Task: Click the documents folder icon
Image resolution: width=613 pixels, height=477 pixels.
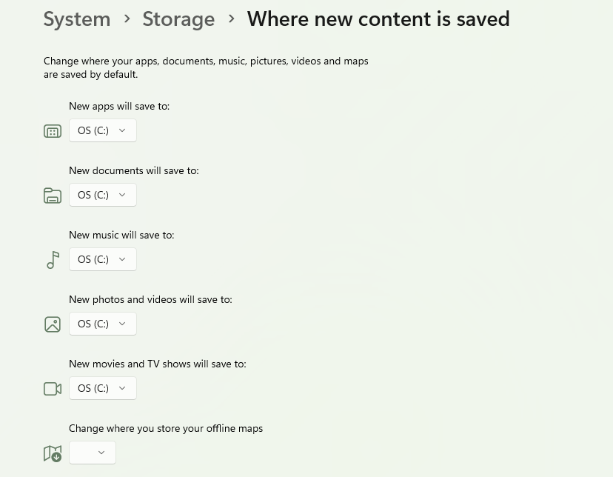Action: [53, 196]
